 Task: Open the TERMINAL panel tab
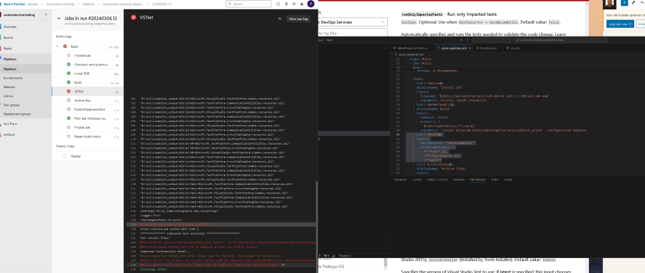pos(458,180)
